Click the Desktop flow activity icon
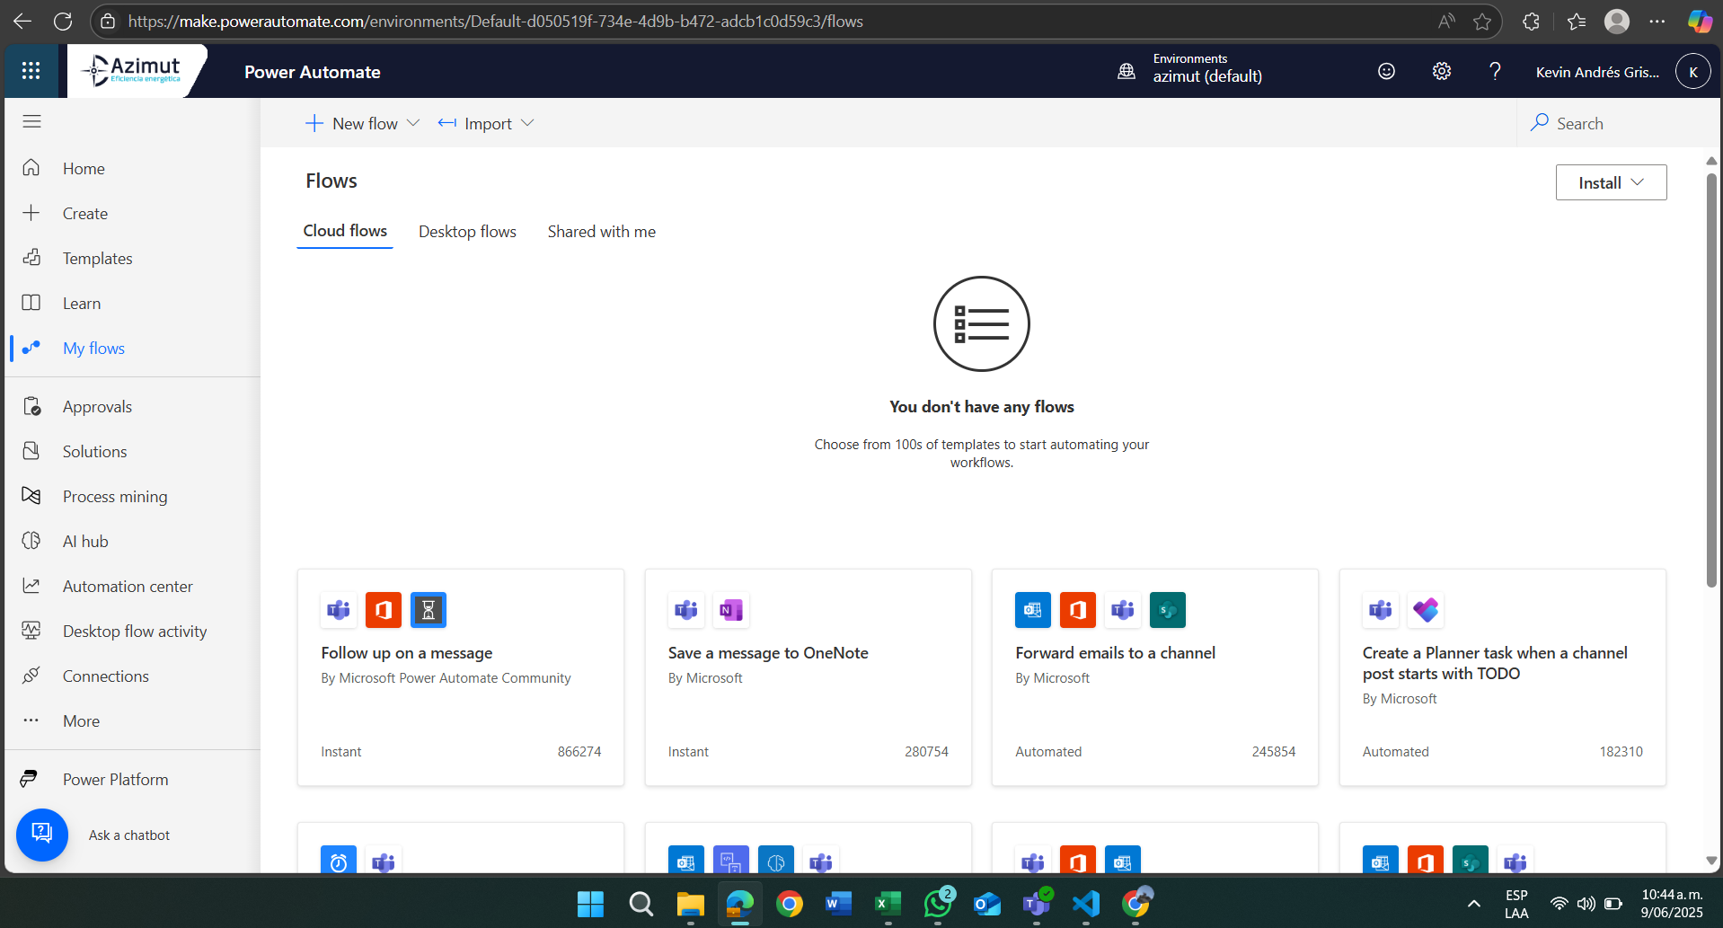Screen dimensions: 1723x928 (31, 631)
